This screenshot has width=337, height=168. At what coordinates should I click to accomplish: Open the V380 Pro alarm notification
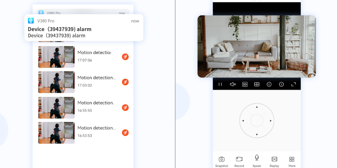tap(84, 28)
